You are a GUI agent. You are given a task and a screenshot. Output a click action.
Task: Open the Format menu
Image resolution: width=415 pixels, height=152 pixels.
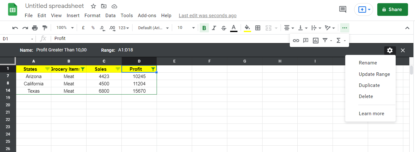click(x=92, y=16)
